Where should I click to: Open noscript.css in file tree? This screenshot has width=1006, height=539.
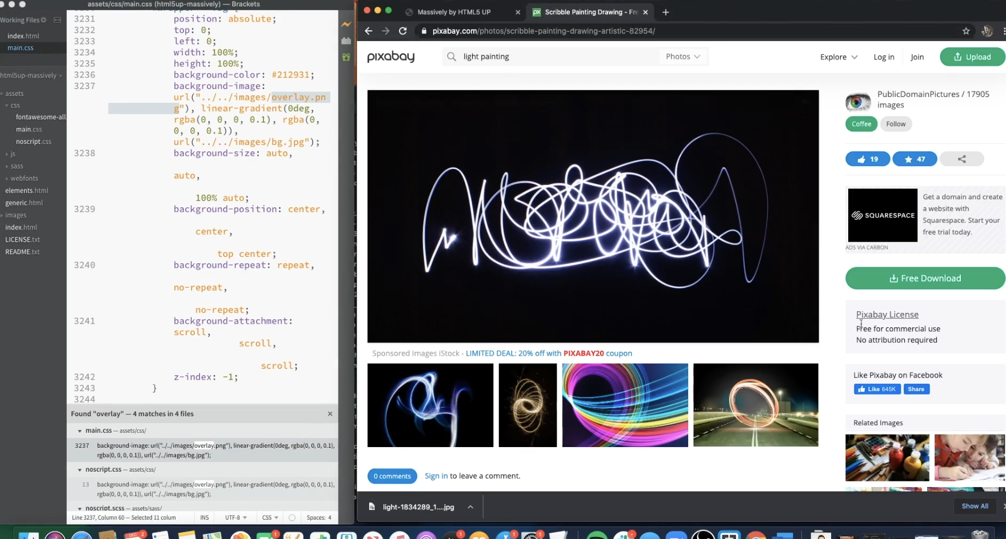[34, 142]
